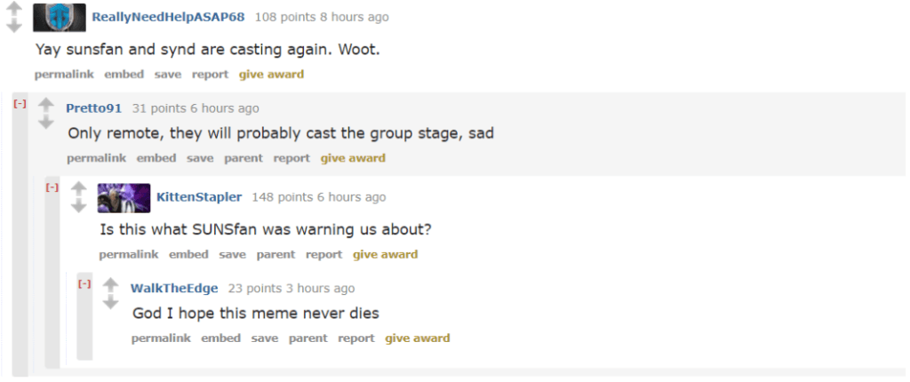
Task: Upvote KittenStapler's comment
Action: (78, 188)
